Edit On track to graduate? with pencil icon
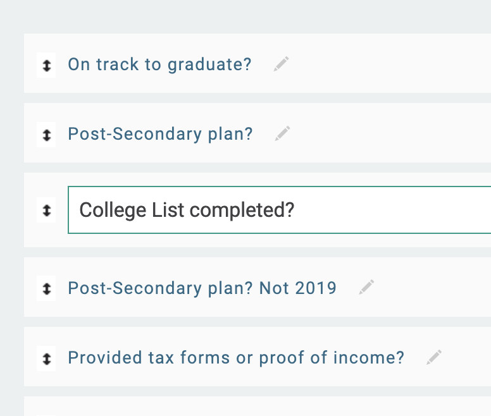The width and height of the screenshot is (491, 416). coord(281,64)
